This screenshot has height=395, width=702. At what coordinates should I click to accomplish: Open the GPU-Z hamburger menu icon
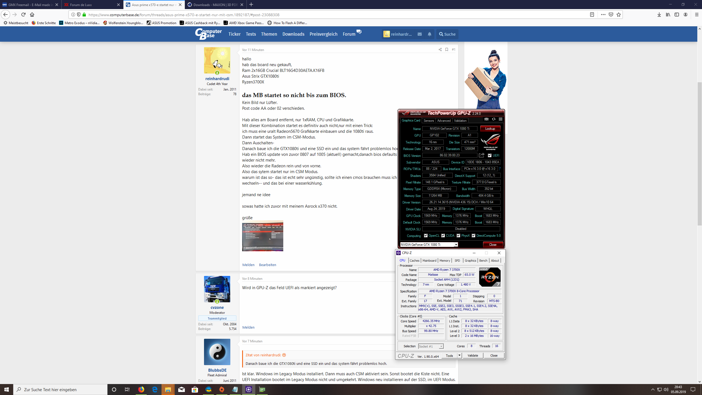pos(500,119)
